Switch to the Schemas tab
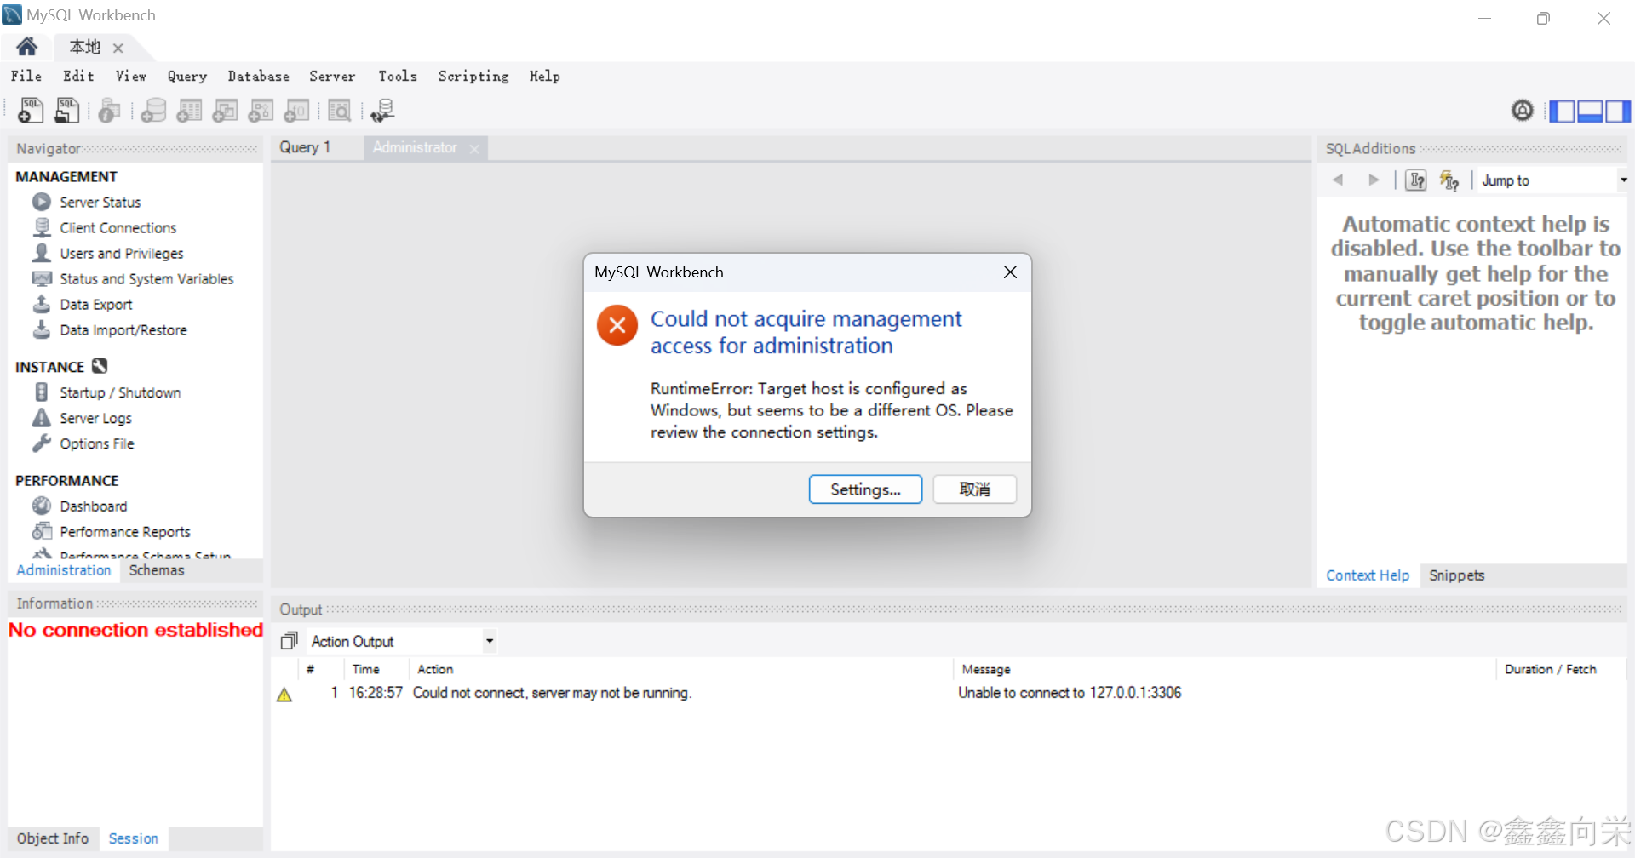The height and width of the screenshot is (858, 1635). tap(157, 570)
